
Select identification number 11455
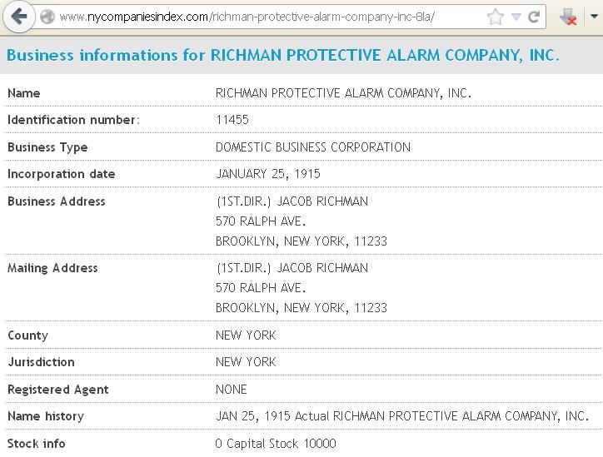pyautogui.click(x=232, y=120)
